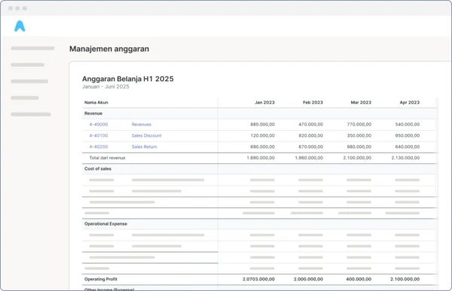Open account code 4-40000

(99, 124)
